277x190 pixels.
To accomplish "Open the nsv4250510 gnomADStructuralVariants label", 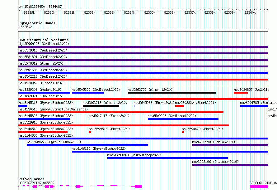I will tap(53, 109).
